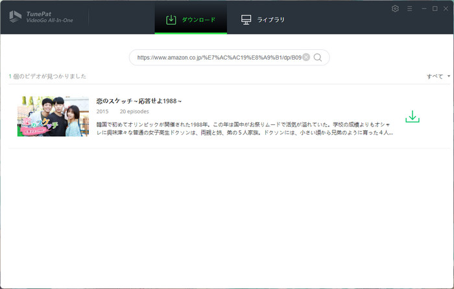Close the TunePat window
The image size is (454, 289).
(x=446, y=8)
